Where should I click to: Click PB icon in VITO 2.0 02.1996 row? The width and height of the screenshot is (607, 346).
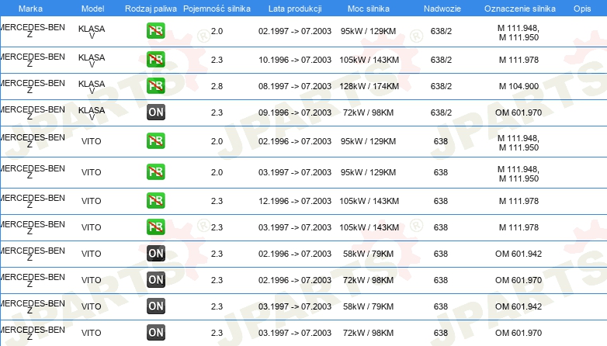[155, 141]
